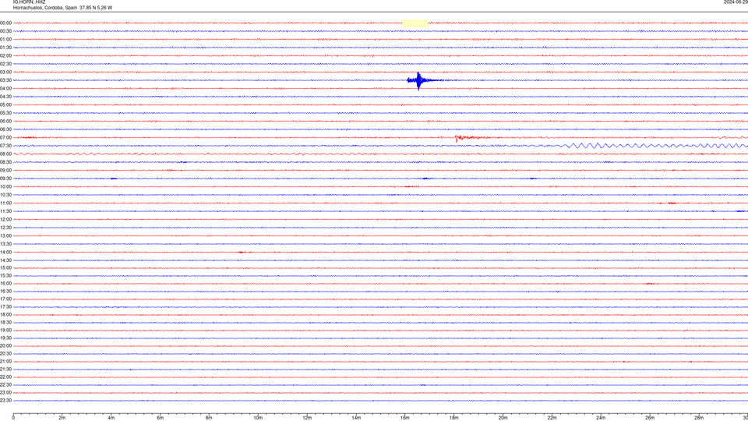The image size is (748, 421).
Task: Click the 13:00 time label
Action: pos(5,235)
